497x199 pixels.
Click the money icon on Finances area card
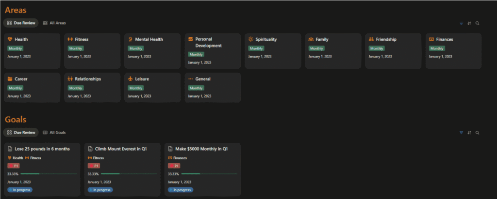(431, 39)
